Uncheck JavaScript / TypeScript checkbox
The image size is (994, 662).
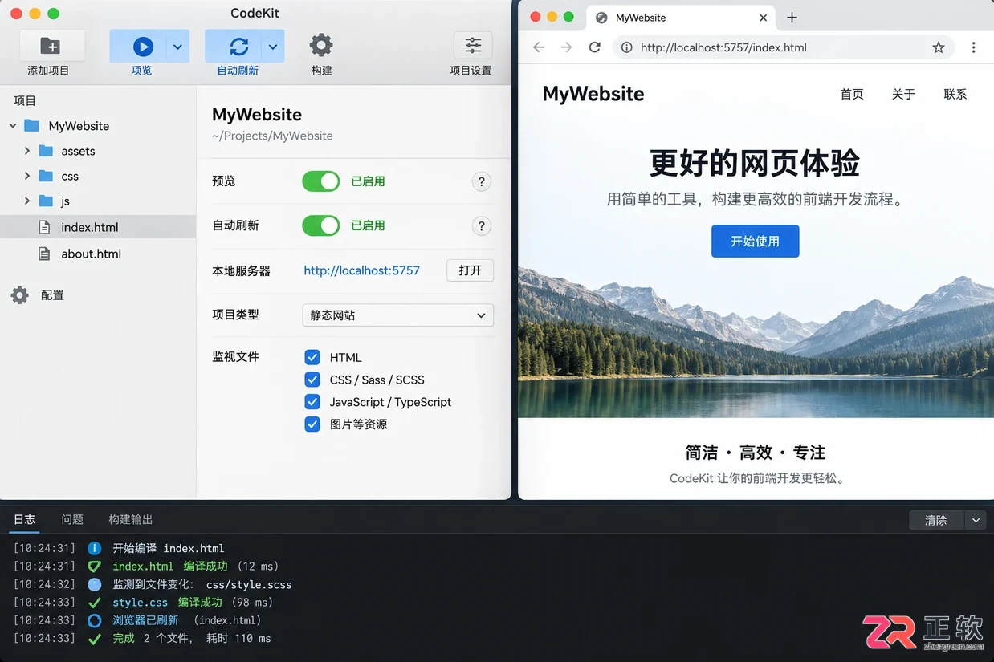click(x=312, y=402)
